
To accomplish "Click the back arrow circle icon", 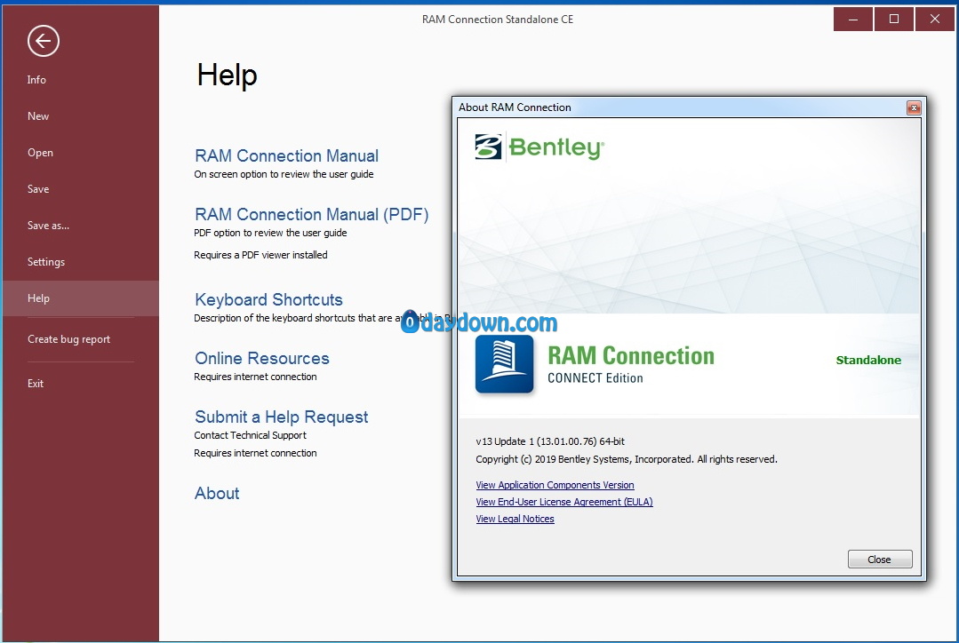I will click(x=44, y=41).
